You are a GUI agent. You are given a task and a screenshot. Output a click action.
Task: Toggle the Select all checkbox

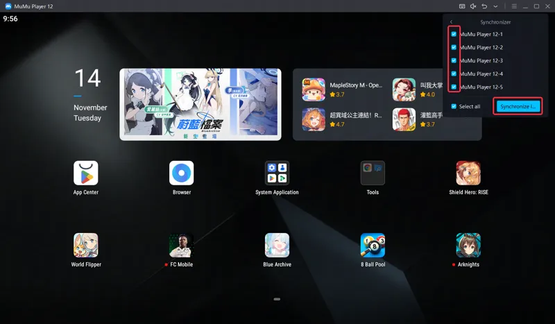pyautogui.click(x=454, y=106)
